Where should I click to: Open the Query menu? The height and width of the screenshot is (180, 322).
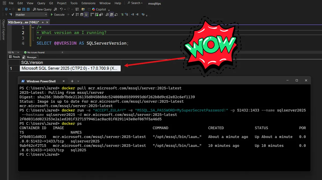coord(41,3)
